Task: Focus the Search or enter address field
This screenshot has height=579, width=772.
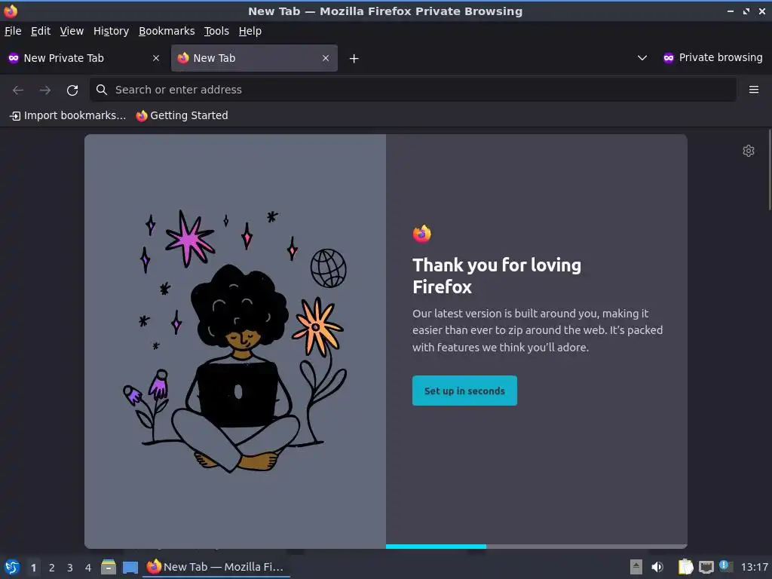Action: tap(412, 90)
